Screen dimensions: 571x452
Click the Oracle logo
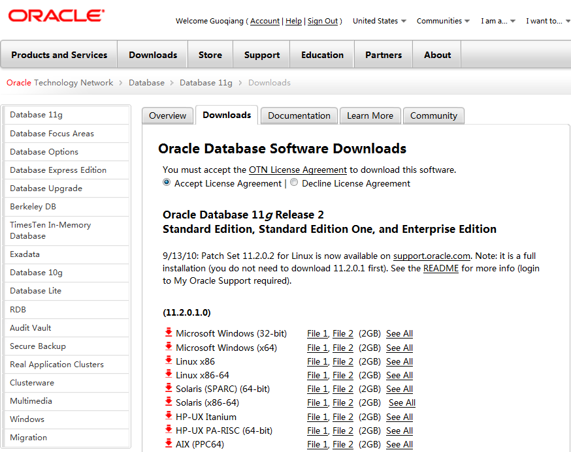[56, 16]
